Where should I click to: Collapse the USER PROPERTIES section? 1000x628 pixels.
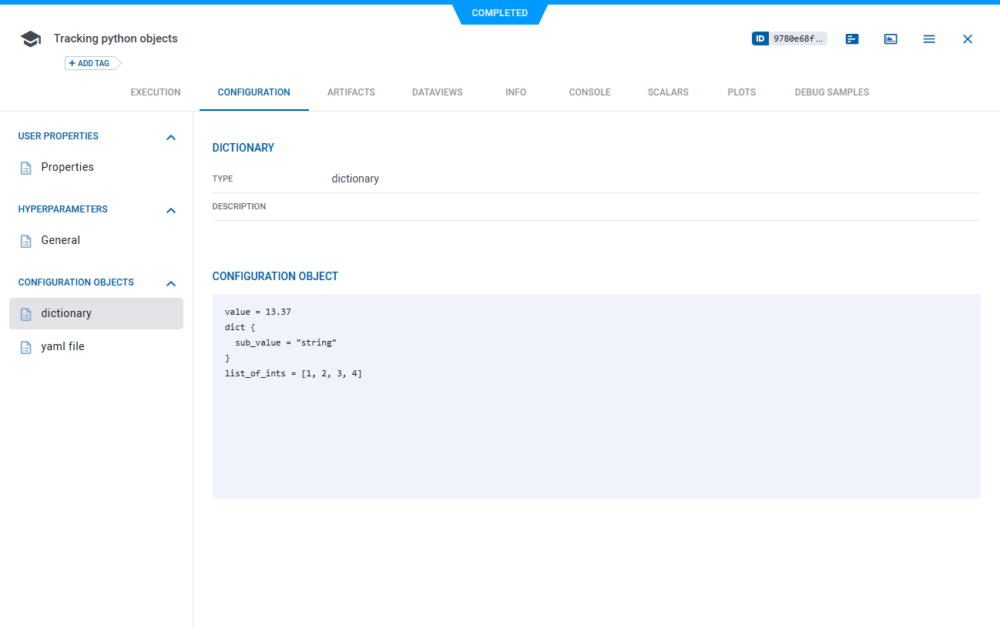pyautogui.click(x=170, y=137)
